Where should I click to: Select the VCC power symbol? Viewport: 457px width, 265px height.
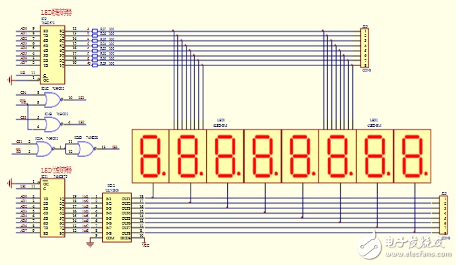click(145, 243)
